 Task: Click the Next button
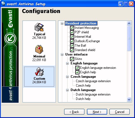[97, 112]
